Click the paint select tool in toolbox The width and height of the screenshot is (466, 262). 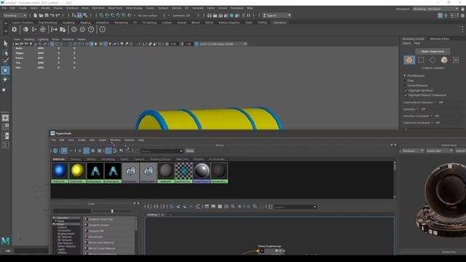[x=5, y=61]
